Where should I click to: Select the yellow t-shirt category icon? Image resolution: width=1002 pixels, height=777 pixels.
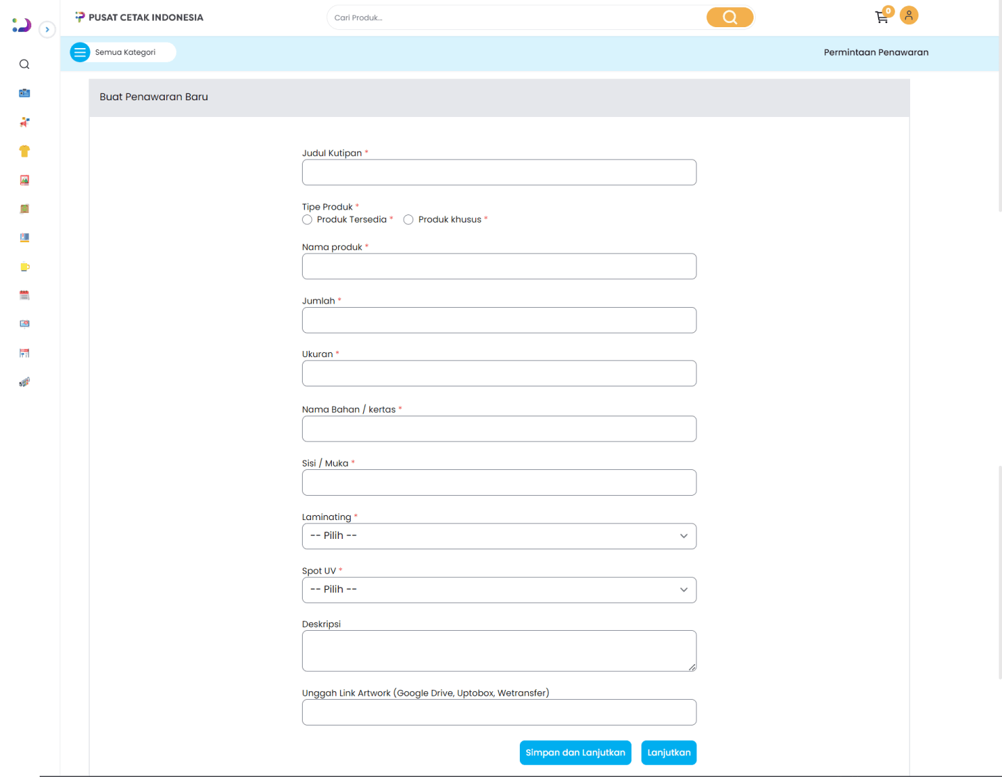[x=24, y=151]
